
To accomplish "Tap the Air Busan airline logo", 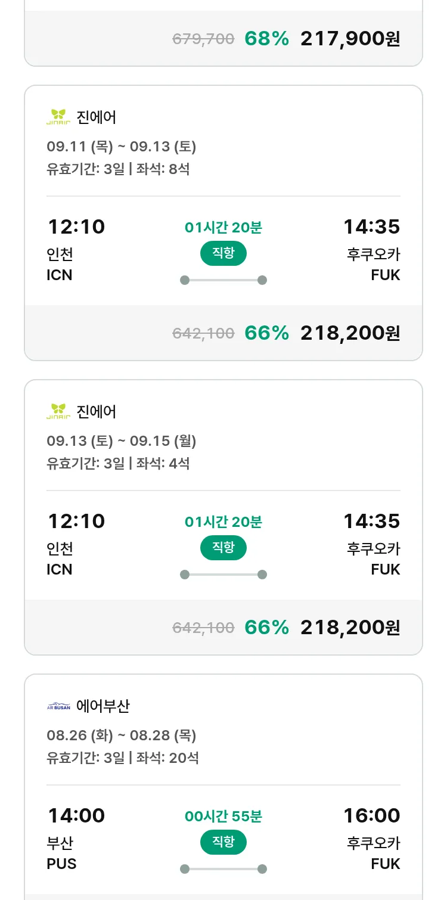I will click(x=58, y=706).
